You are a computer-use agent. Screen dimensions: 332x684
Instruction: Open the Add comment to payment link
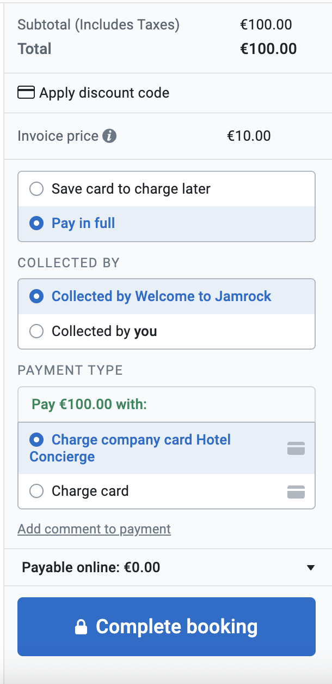94,529
